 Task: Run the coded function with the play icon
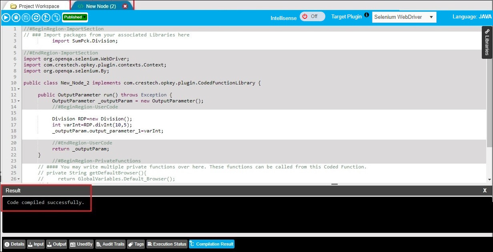[6, 17]
